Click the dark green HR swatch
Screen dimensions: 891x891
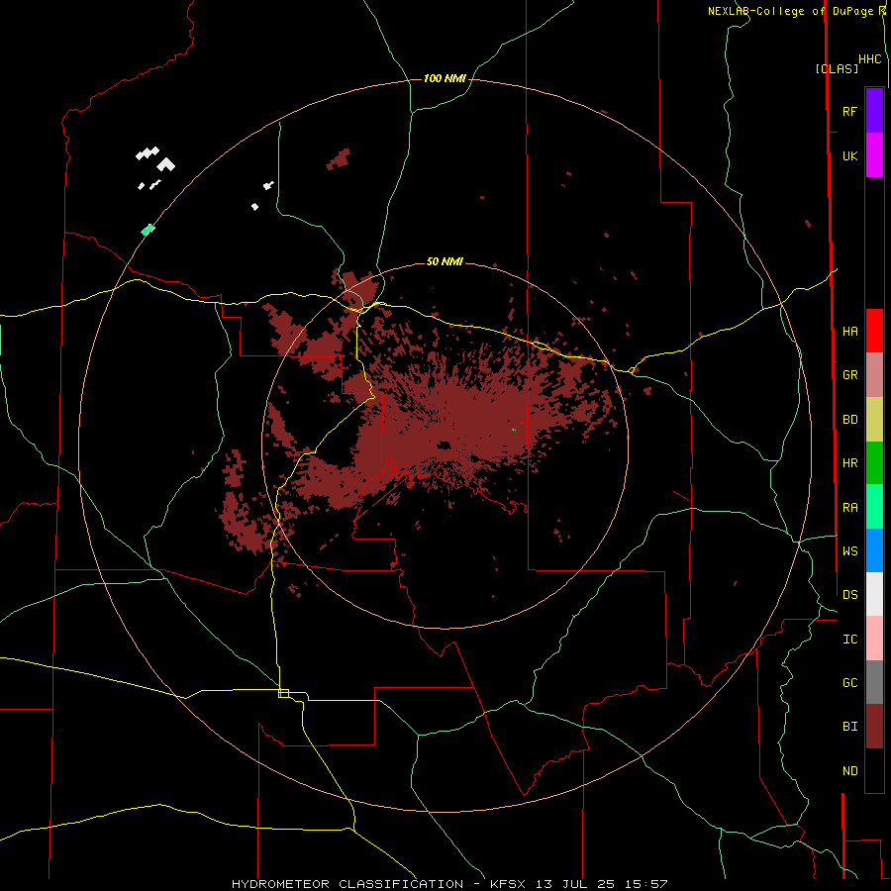(874, 463)
